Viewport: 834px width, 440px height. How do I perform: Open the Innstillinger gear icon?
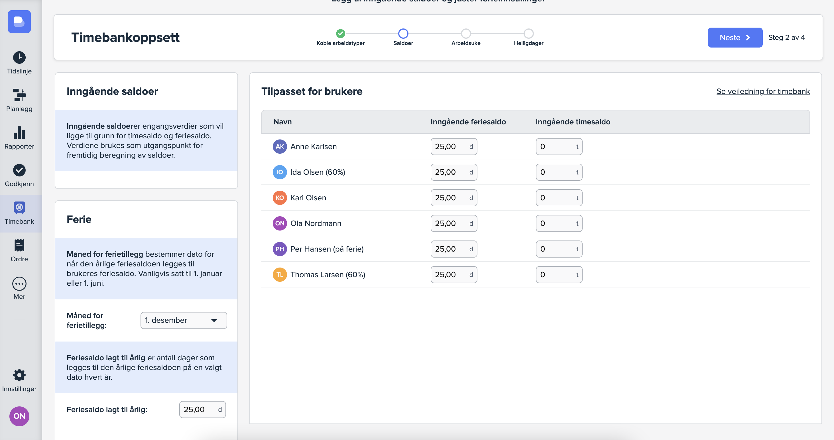19,375
